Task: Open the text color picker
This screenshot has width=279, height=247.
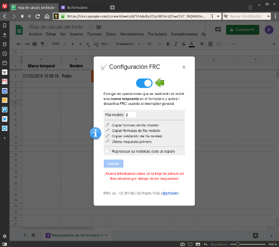Action: pyautogui.click(x=192, y=44)
